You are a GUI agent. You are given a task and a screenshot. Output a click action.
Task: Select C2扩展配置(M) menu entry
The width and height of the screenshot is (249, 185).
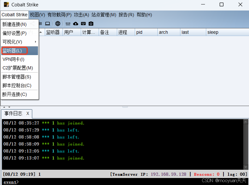[x=20, y=68]
